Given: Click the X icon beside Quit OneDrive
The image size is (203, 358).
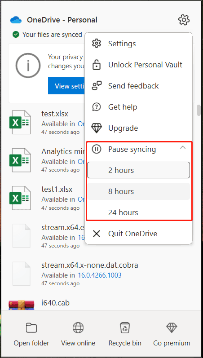Looking at the screenshot, I should [97, 234].
